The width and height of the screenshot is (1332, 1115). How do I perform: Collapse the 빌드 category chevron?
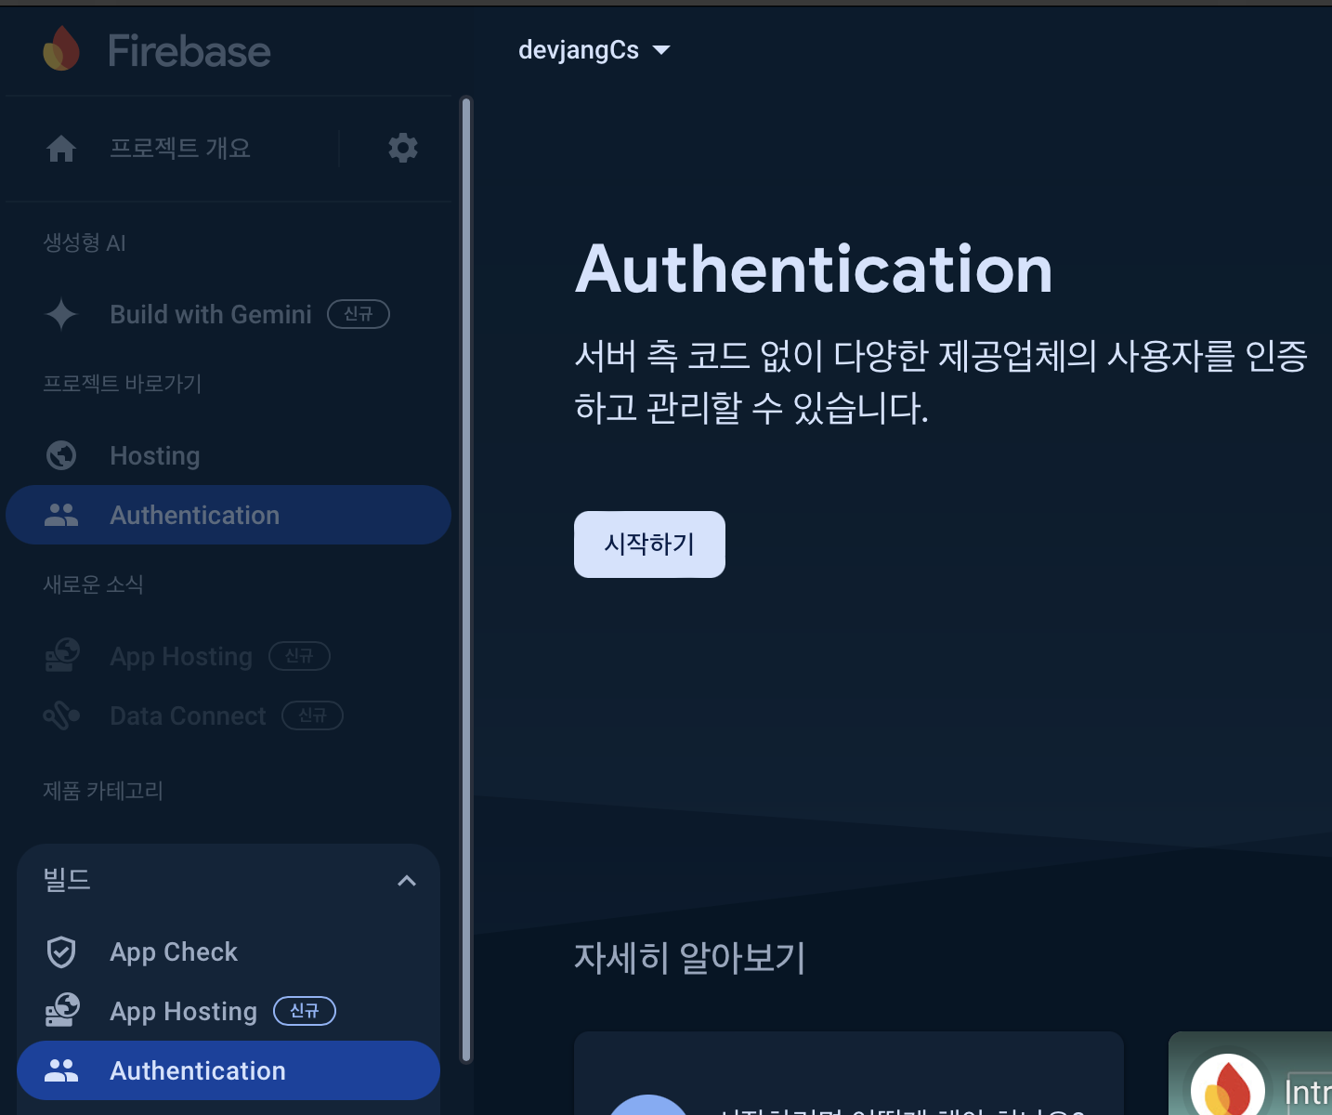click(x=407, y=881)
